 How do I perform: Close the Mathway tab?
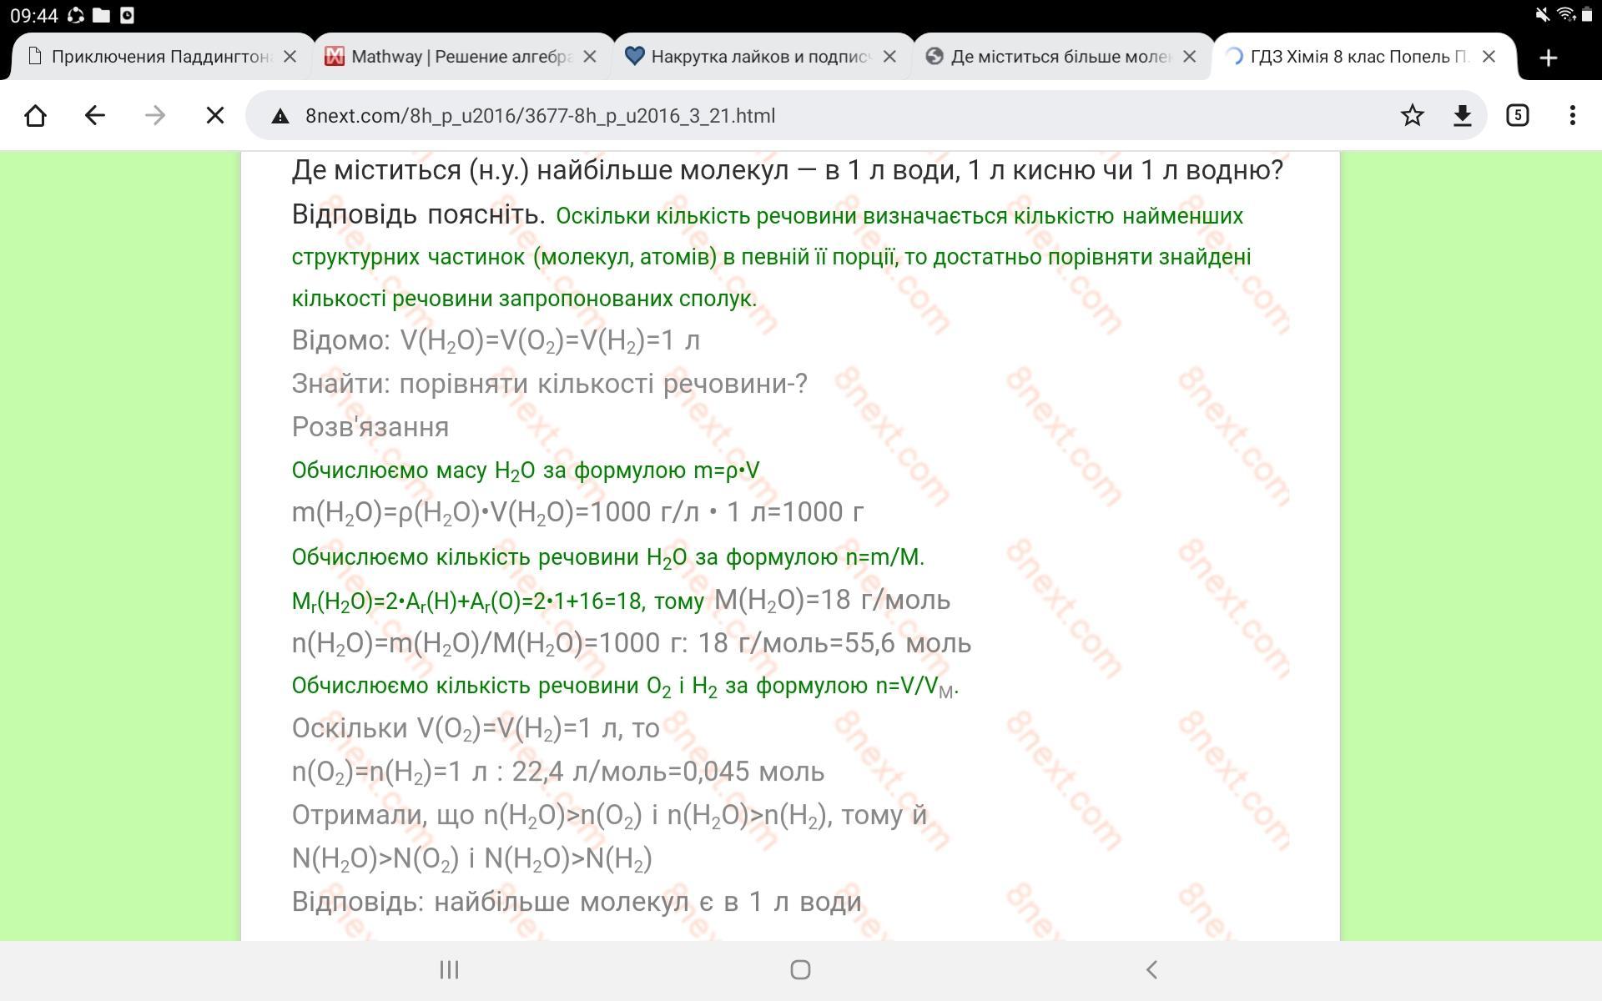(x=590, y=57)
